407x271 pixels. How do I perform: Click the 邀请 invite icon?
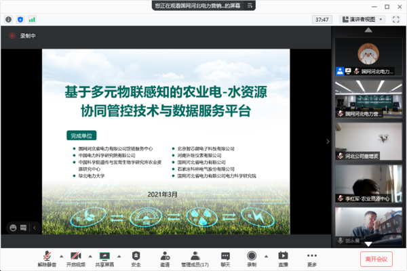pyautogui.click(x=165, y=257)
